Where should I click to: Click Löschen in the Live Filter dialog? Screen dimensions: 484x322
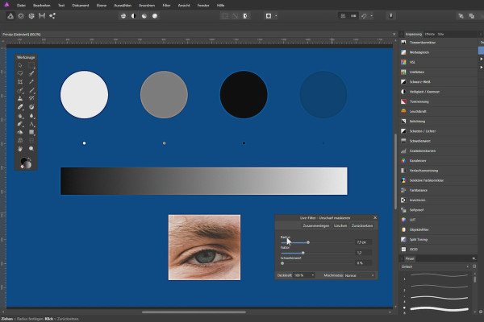click(340, 226)
